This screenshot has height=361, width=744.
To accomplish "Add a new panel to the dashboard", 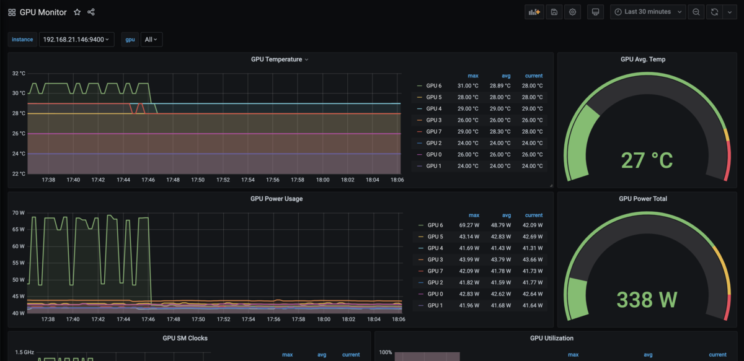I will [x=534, y=12].
